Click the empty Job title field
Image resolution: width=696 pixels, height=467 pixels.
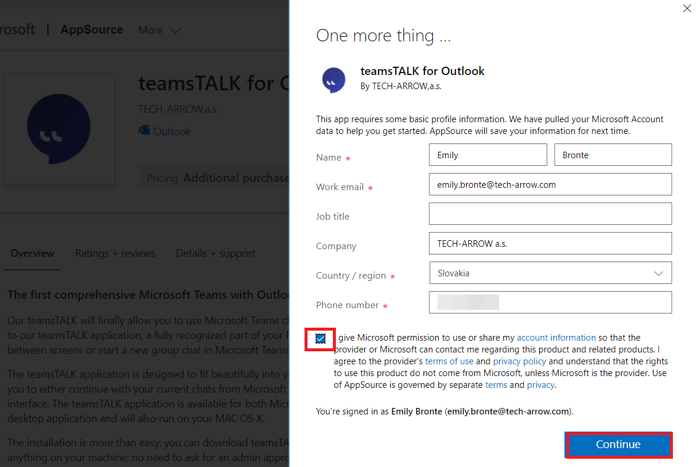(551, 214)
